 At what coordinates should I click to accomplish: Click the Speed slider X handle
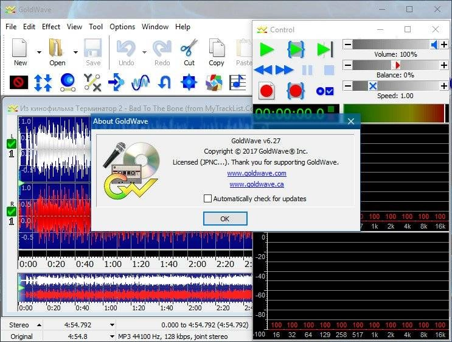coord(373,86)
